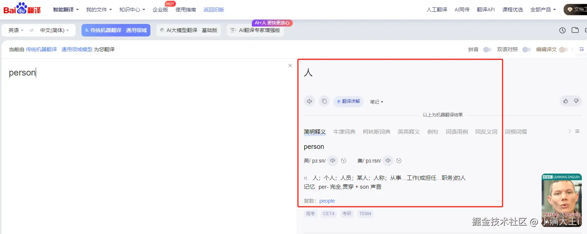587x234 pixels.
Task: Expand 我的文件 menu
Action: coord(99,10)
